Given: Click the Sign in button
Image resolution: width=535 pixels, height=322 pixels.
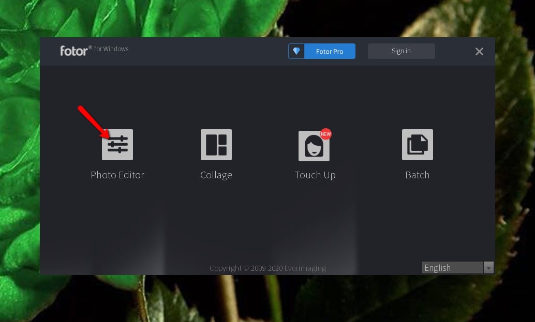Looking at the screenshot, I should pos(402,51).
